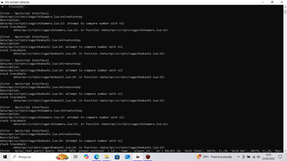
Task: Click the console scrollbar up arrow
Action: [285, 6]
